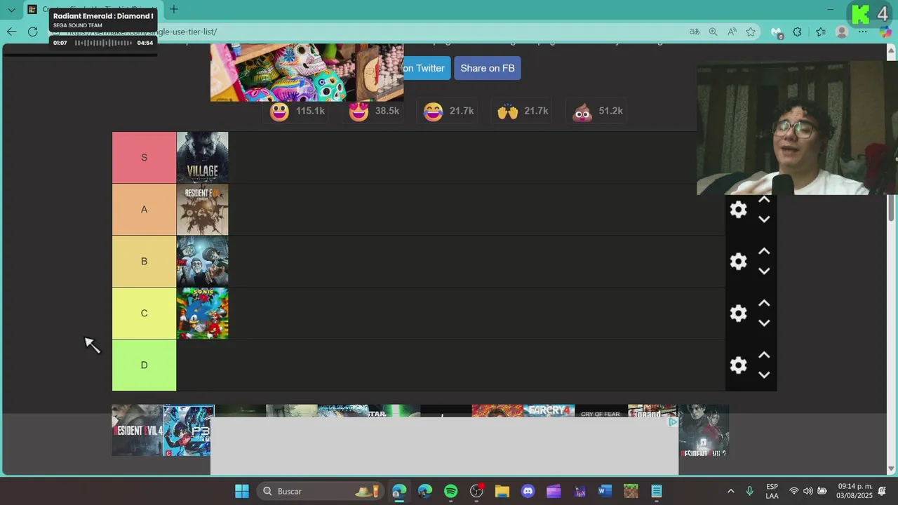Open clock and date 09:14 p. m.

pos(855,491)
